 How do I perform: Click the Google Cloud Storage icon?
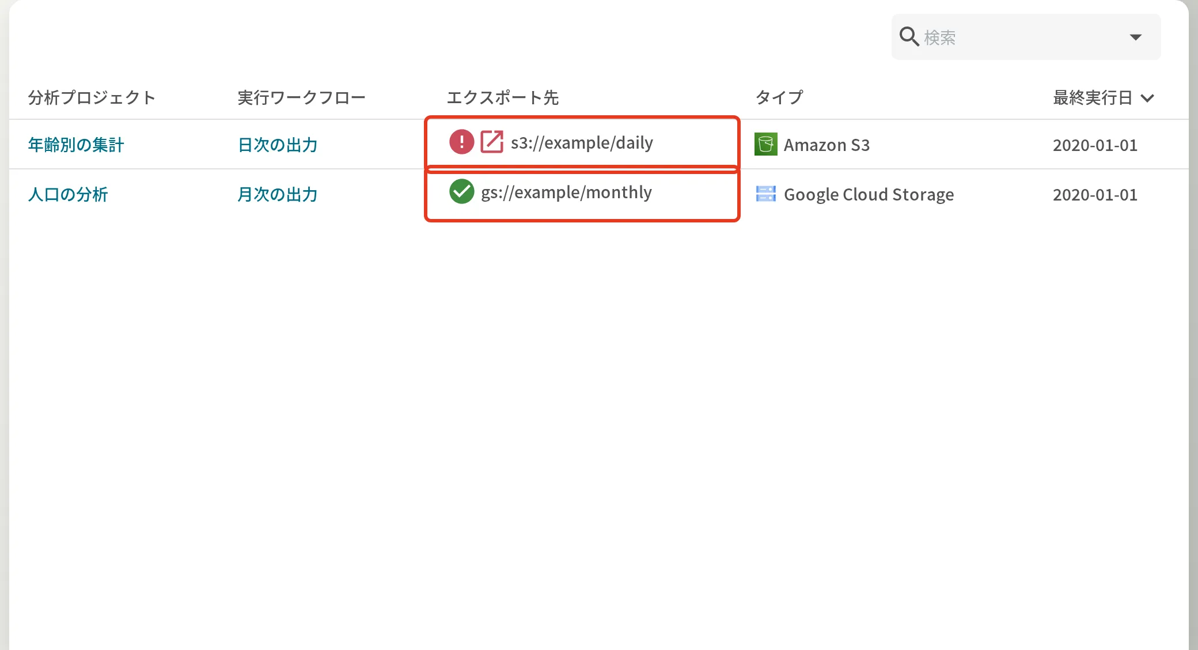(x=766, y=194)
